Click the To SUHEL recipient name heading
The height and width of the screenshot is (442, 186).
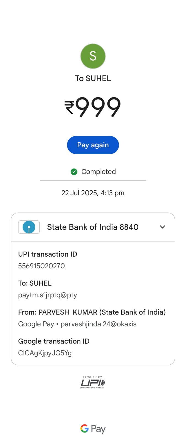[x=93, y=78]
